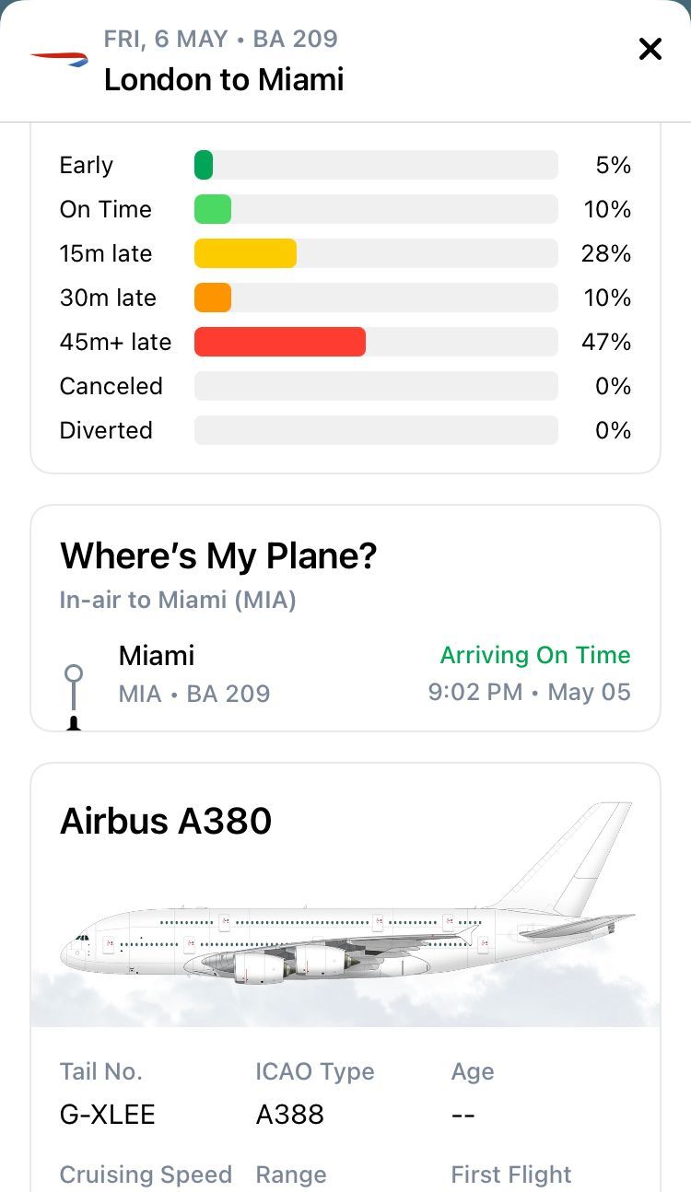Tap the In-air to Miami (MIA) subtitle
This screenshot has height=1192, width=691.
(178, 600)
